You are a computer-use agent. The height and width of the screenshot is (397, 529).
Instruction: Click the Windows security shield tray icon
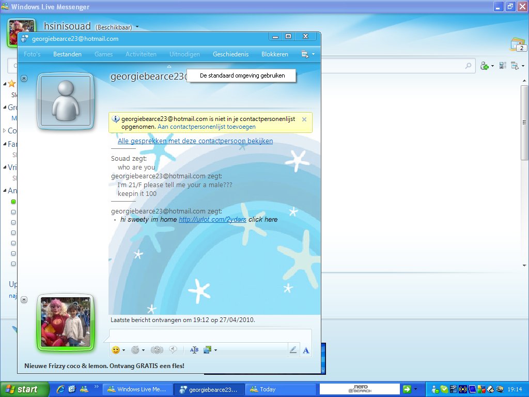(481, 390)
